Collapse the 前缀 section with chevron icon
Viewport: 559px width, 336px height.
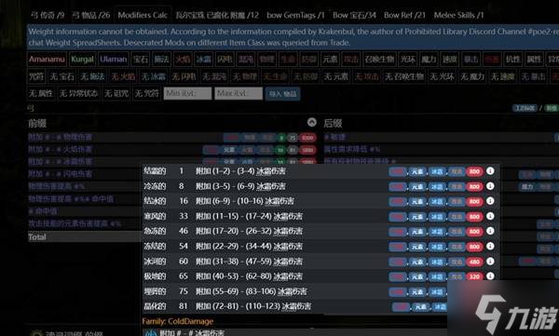(x=312, y=122)
